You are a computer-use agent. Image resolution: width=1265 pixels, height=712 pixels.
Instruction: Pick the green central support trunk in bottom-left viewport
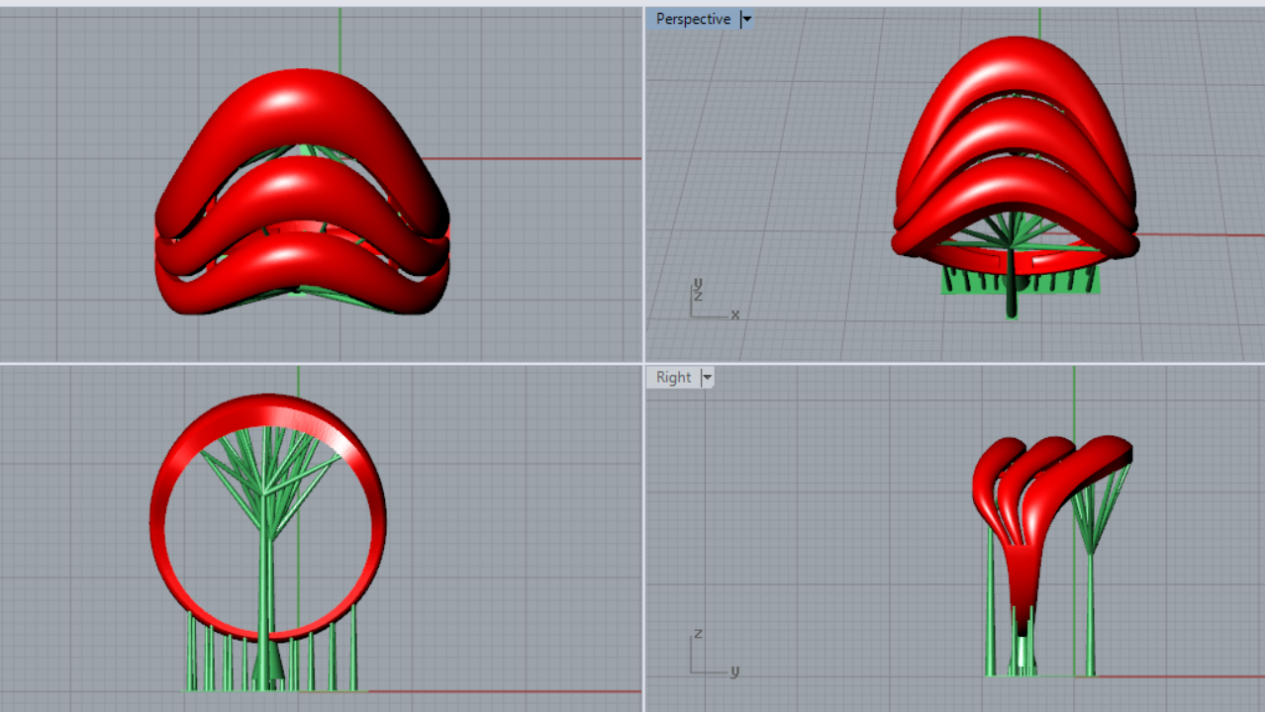tap(265, 574)
